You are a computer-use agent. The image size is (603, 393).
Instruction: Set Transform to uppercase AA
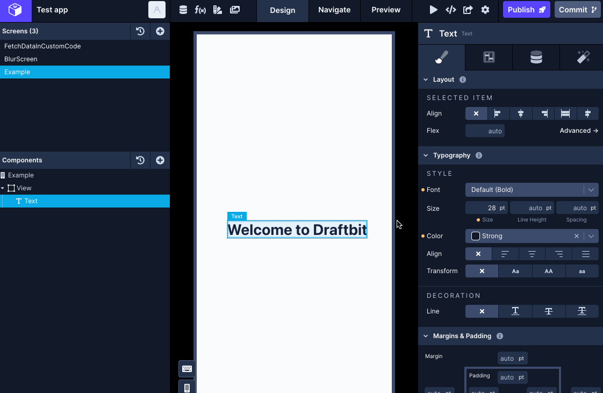(x=549, y=271)
